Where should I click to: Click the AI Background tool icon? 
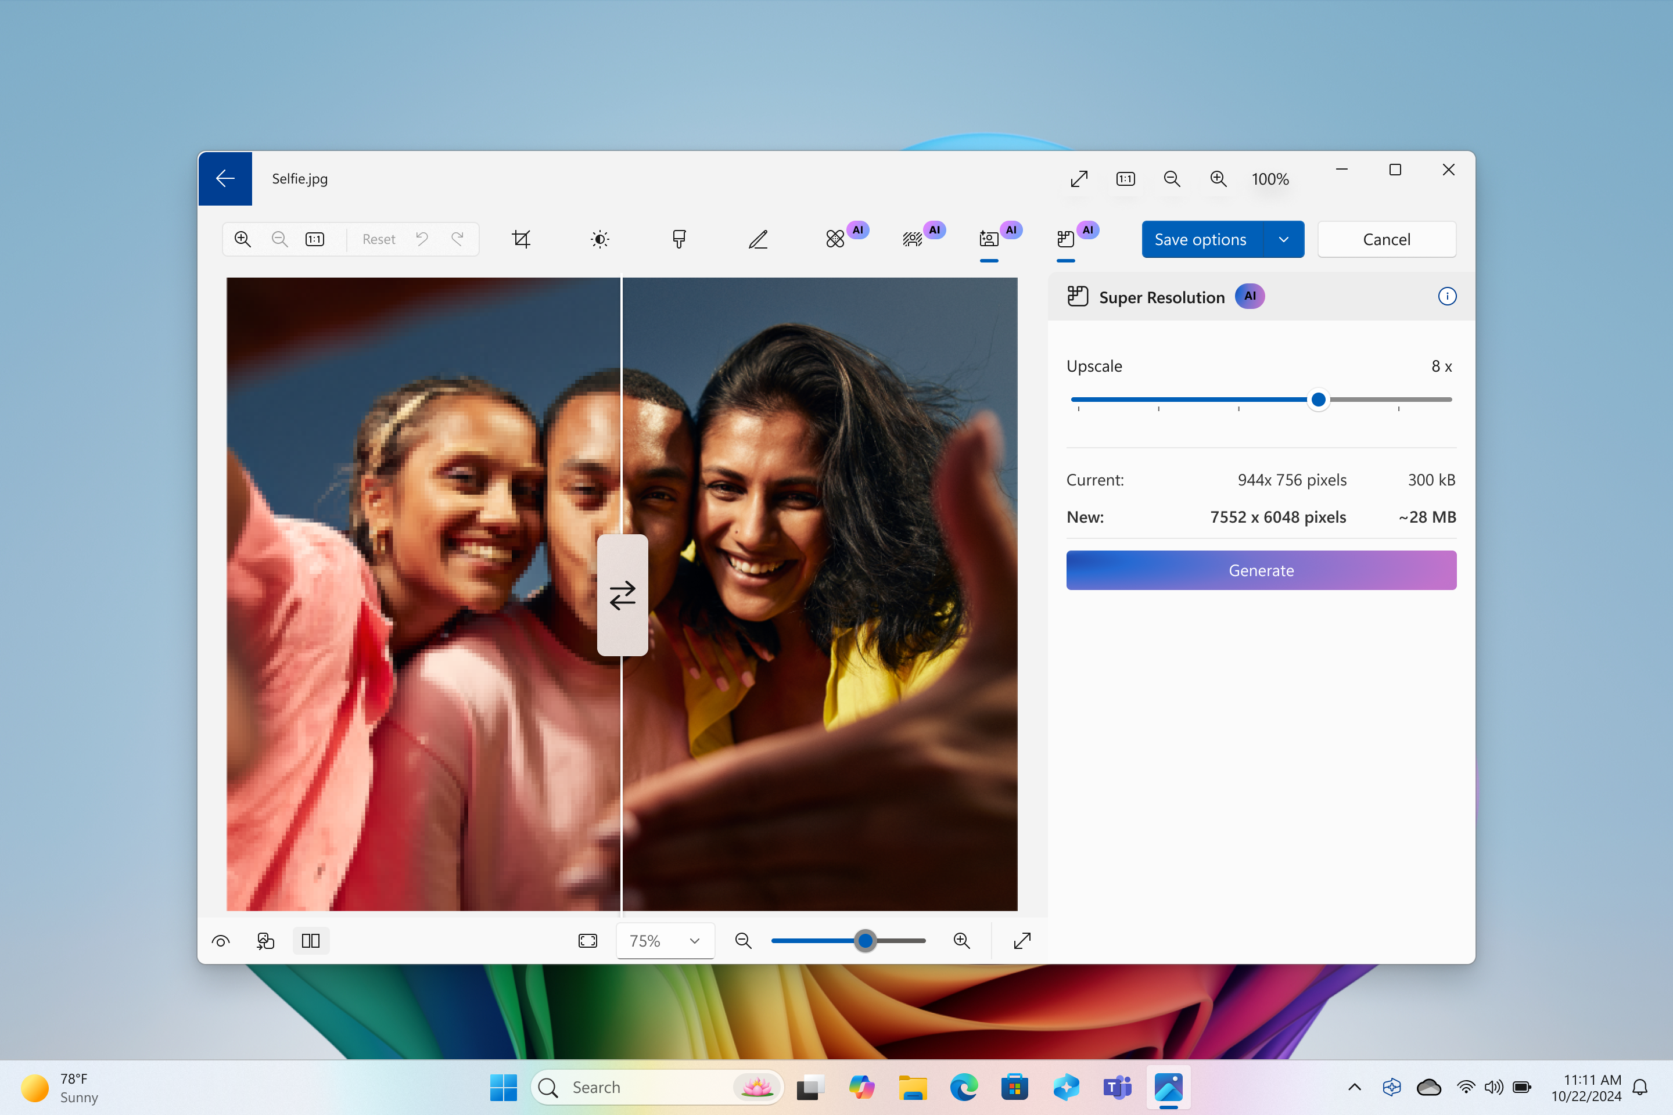point(910,239)
